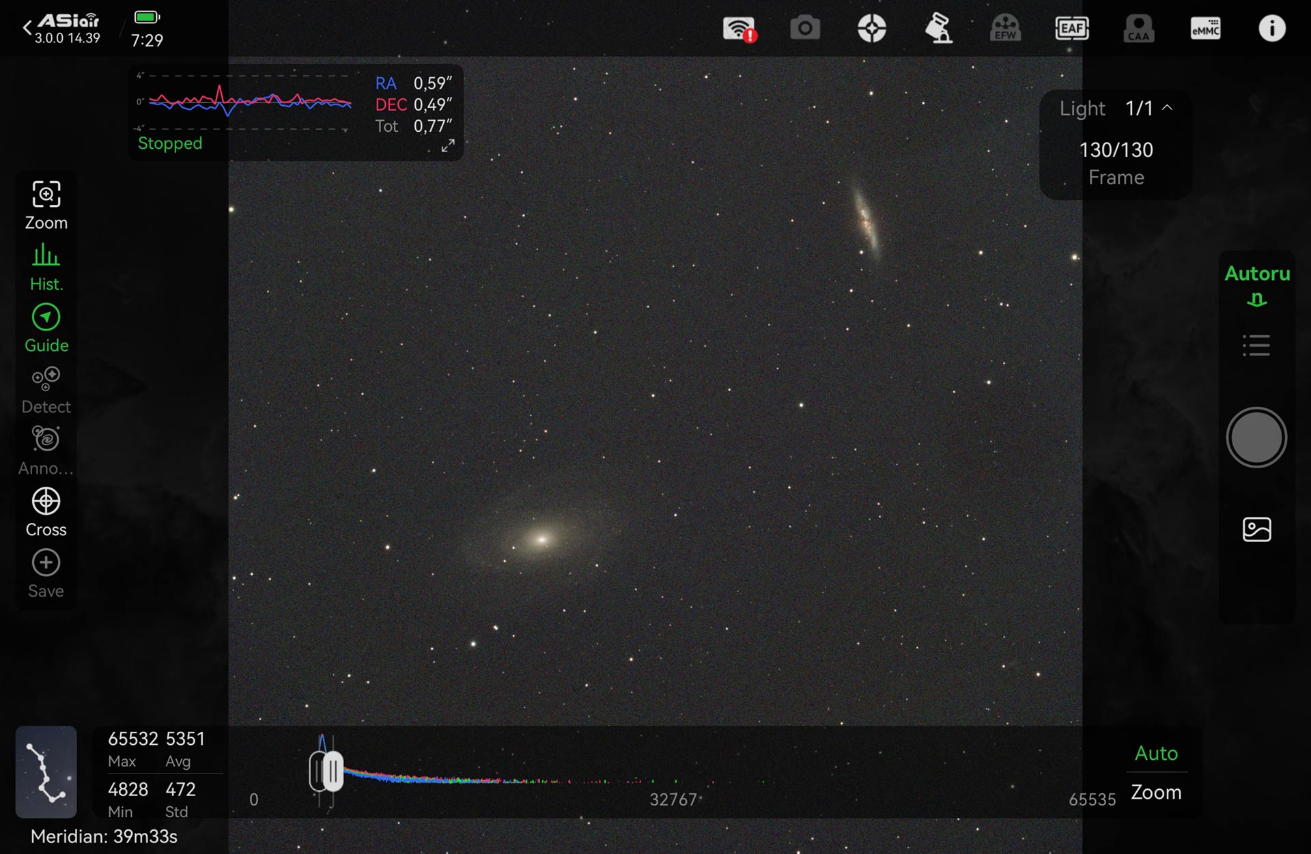The image size is (1311, 854).
Task: Select the Detect stars tool
Action: 46,390
